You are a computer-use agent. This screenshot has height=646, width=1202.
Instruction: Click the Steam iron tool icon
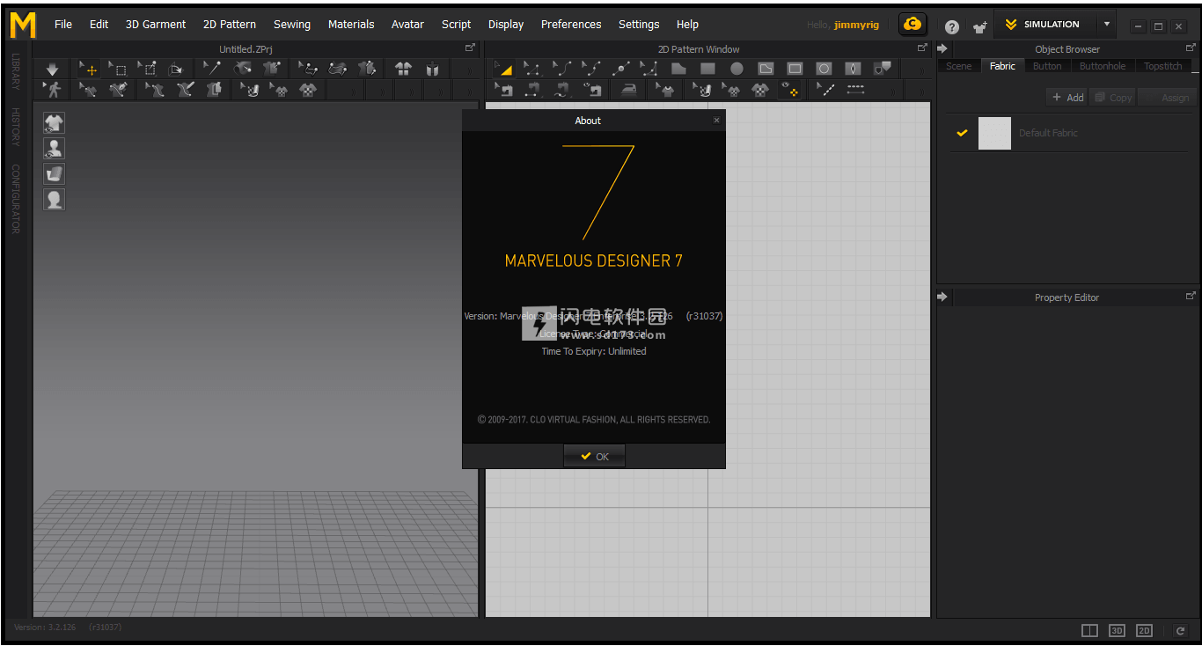(x=628, y=90)
